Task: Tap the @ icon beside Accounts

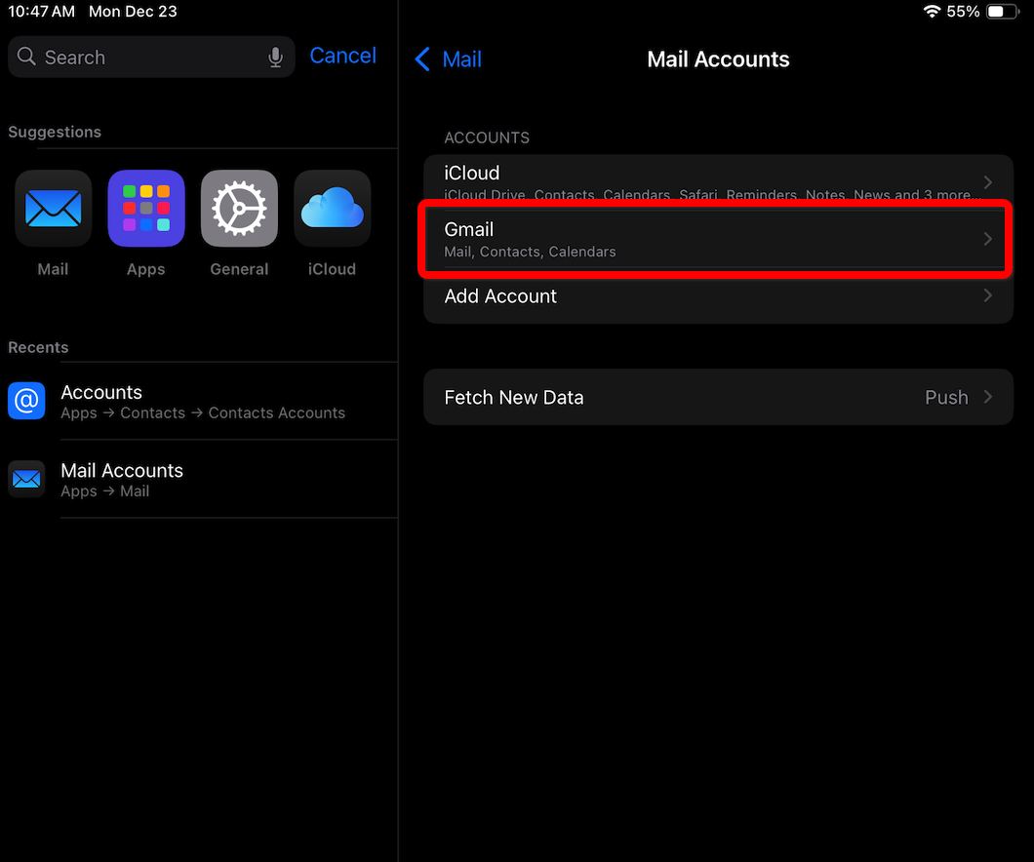Action: 26,401
